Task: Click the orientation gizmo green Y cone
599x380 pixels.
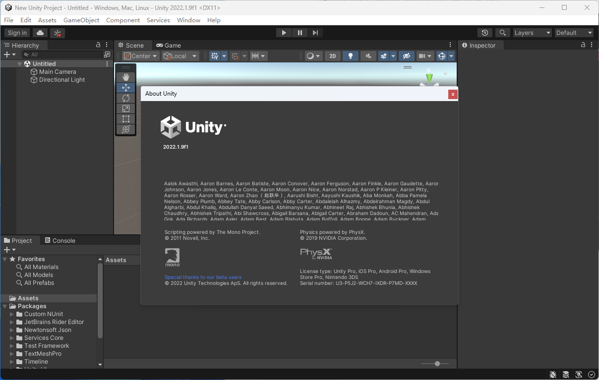Action: (x=429, y=78)
